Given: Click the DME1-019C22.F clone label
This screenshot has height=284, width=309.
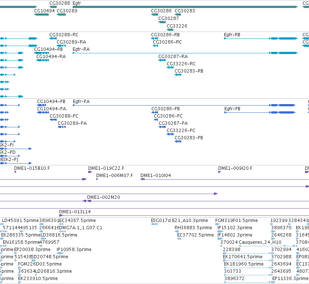Looking at the screenshot, I should (x=106, y=168).
